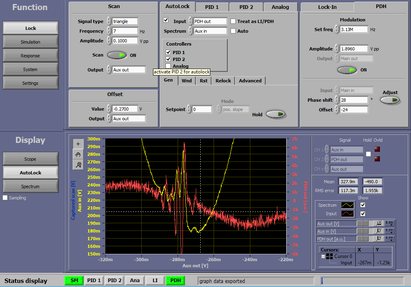Screen dimensions: 411x287
Task: Click the Simulation function button
Action: click(x=30, y=42)
